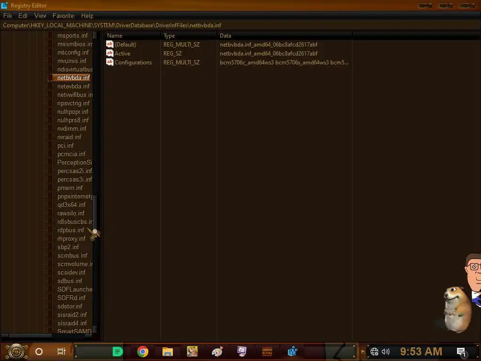
Task: Select the pcmcia.inf key
Action: click(x=71, y=154)
